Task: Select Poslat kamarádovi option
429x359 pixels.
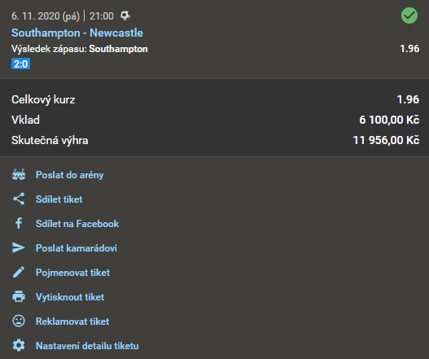Action: point(77,248)
